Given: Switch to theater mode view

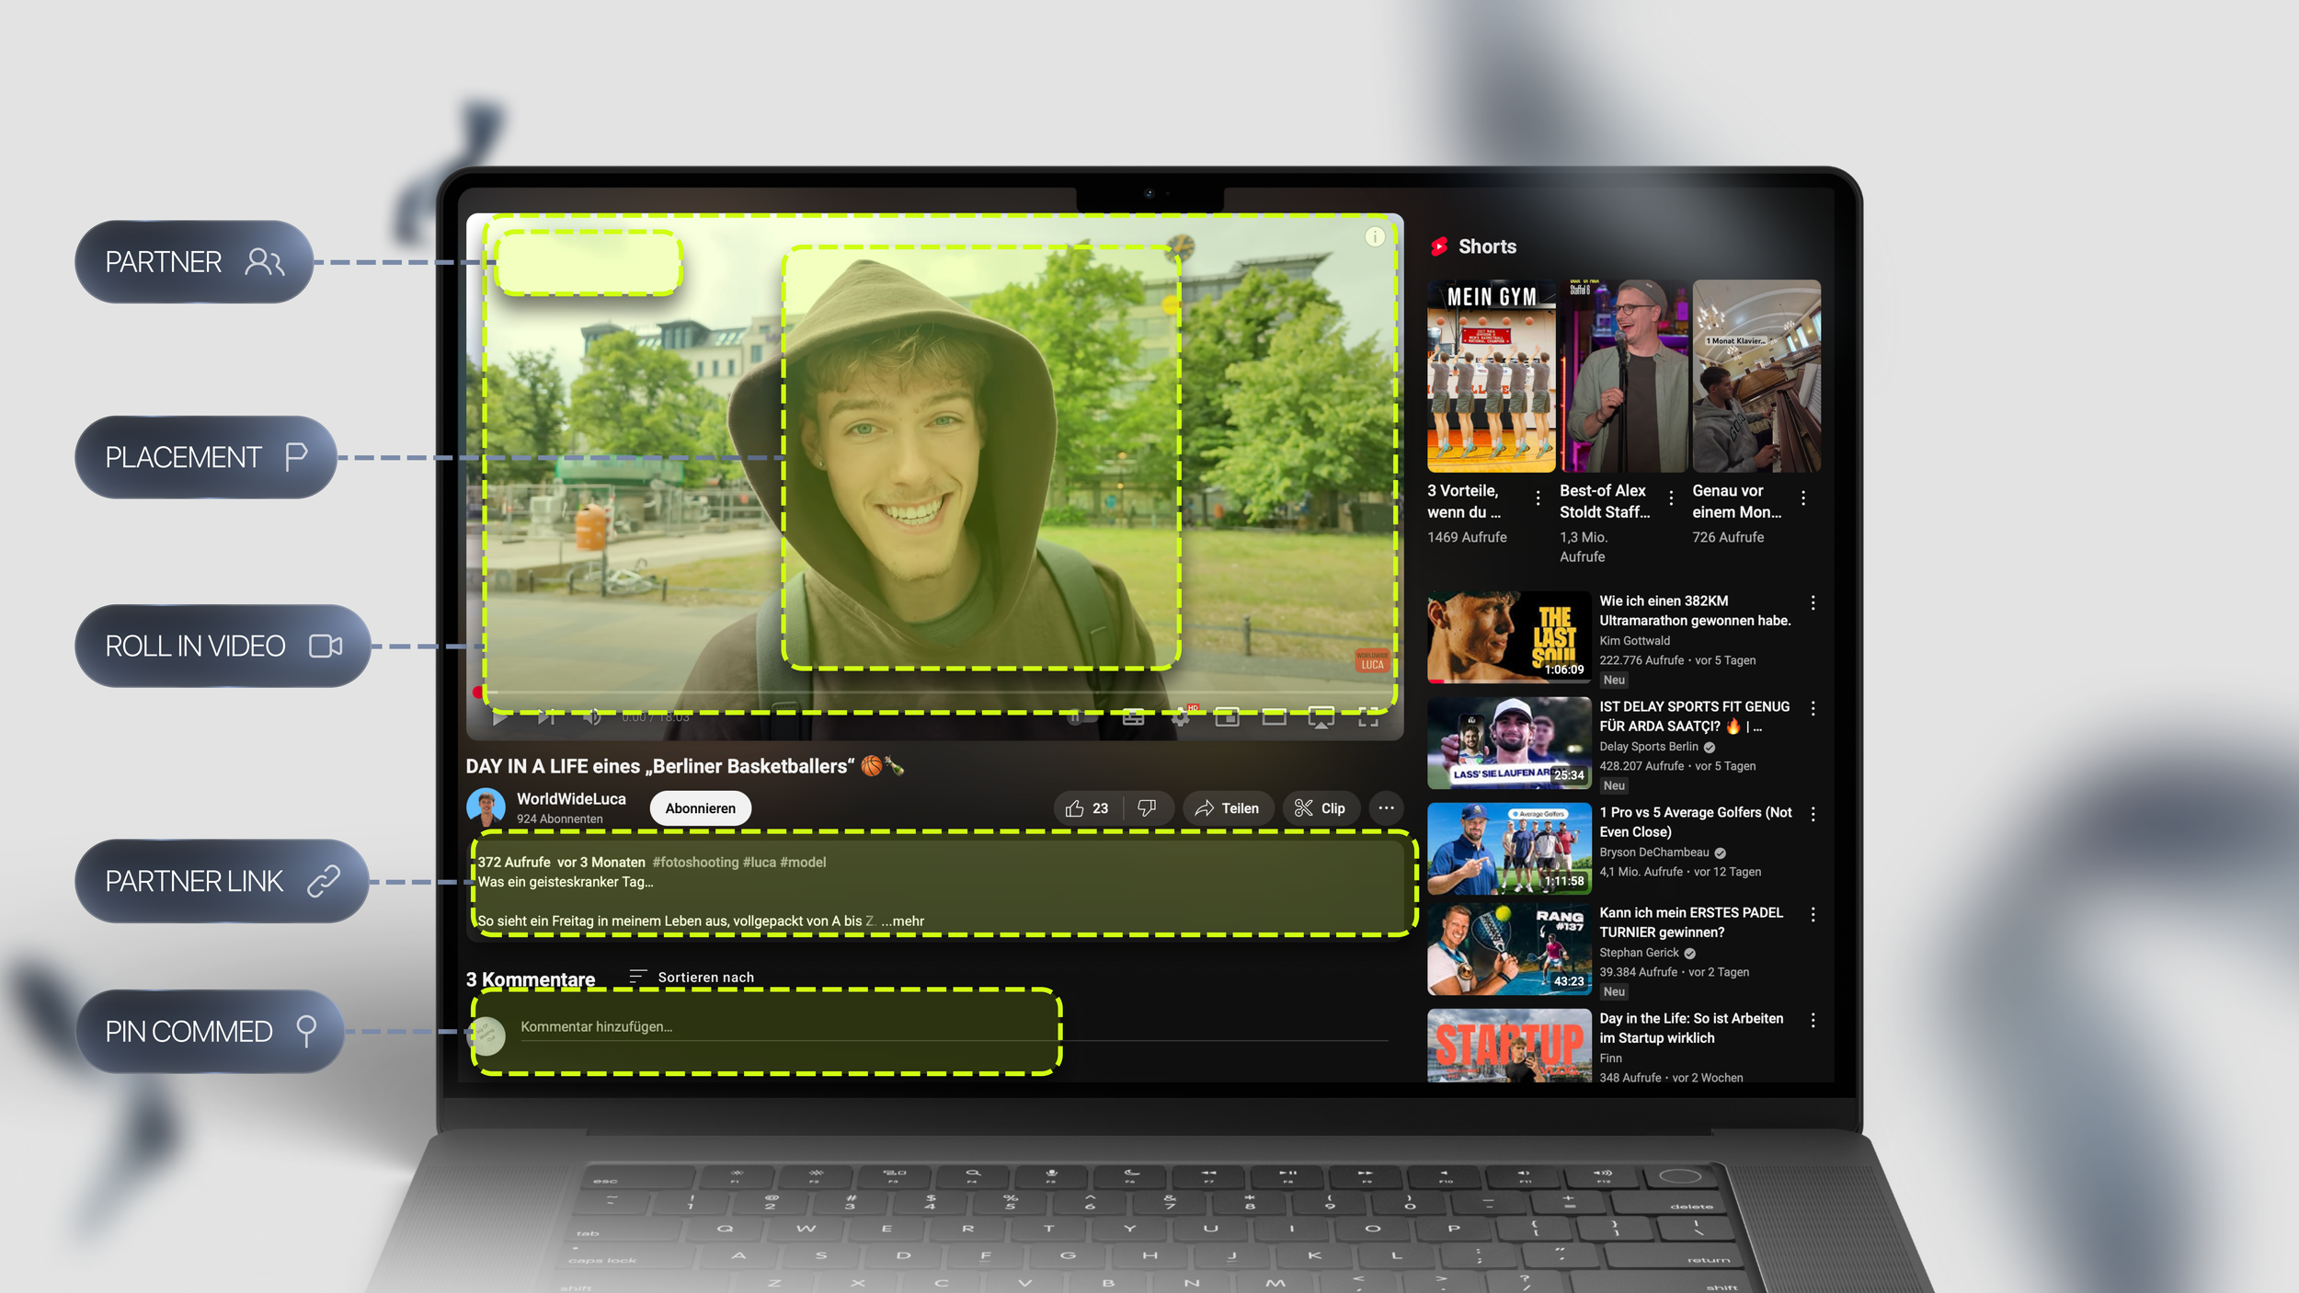Looking at the screenshot, I should click(x=1274, y=718).
